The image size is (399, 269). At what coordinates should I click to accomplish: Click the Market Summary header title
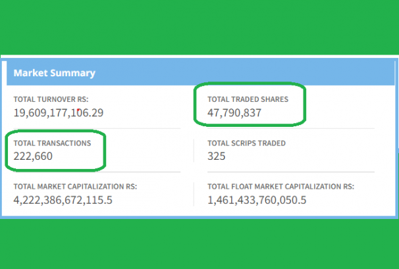(x=55, y=73)
